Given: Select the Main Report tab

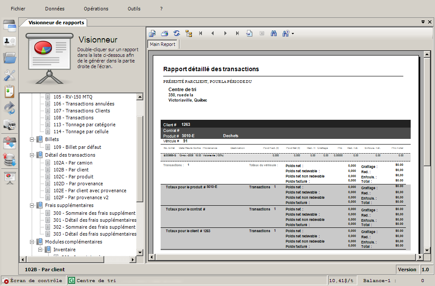Looking at the screenshot, I should click(162, 44).
